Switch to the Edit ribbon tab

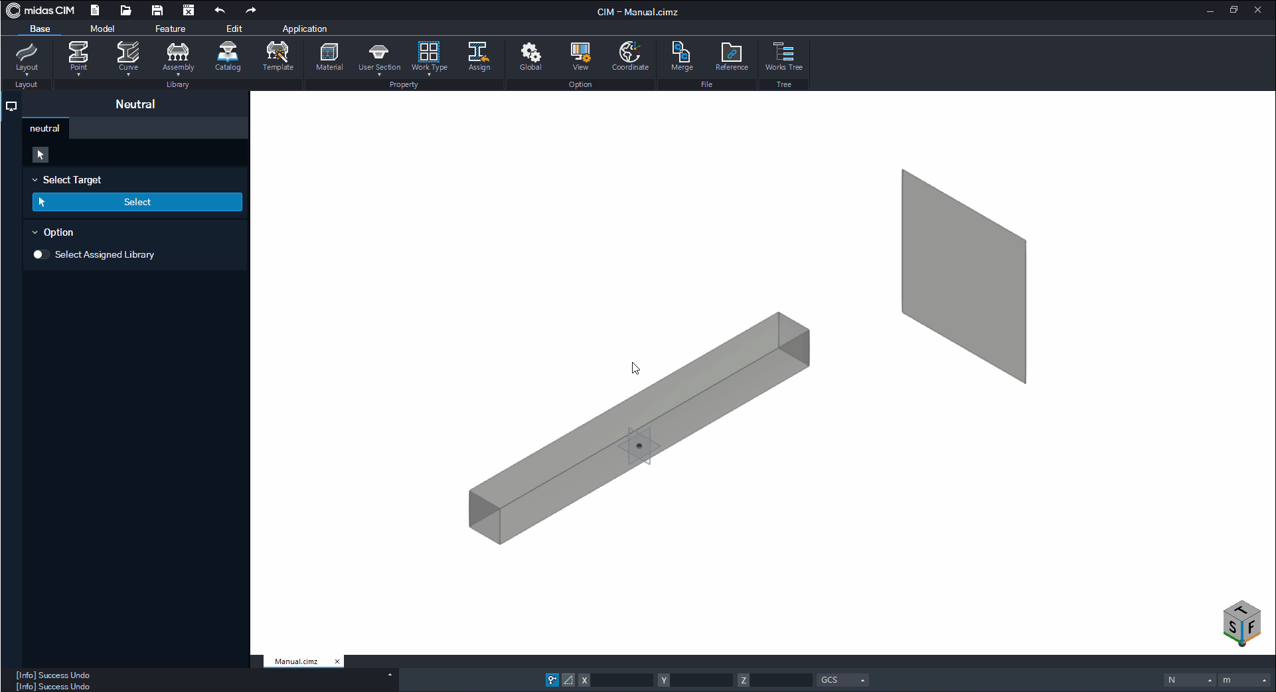(x=234, y=29)
